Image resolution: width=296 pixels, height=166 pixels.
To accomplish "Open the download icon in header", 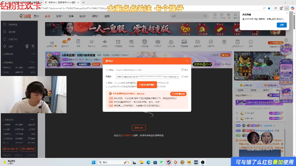I will click(228, 15).
